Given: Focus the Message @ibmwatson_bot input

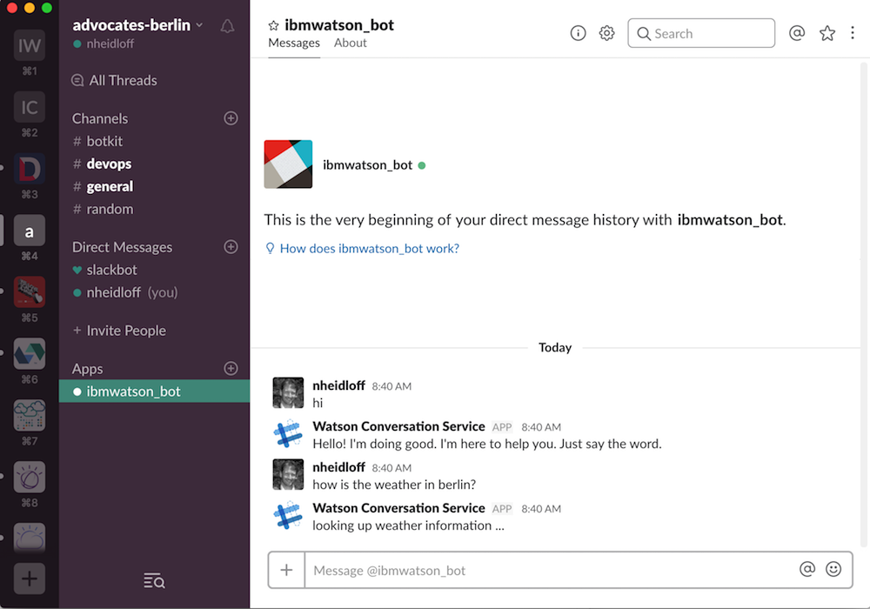Looking at the screenshot, I should [x=552, y=570].
